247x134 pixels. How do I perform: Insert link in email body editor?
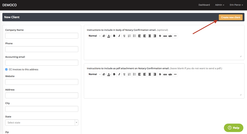[x=165, y=36]
